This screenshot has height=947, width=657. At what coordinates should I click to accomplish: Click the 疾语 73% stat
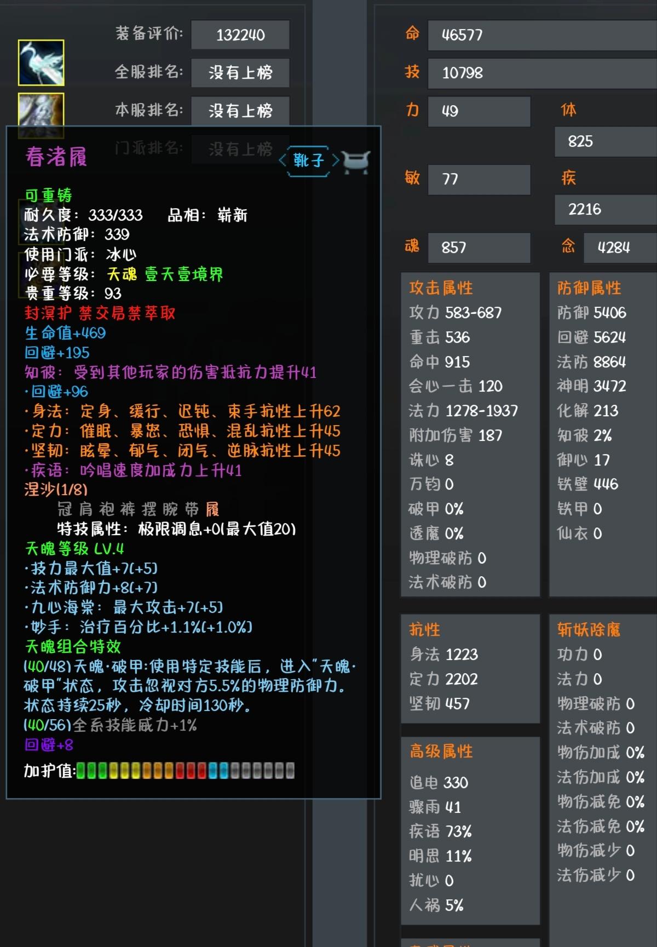440,831
